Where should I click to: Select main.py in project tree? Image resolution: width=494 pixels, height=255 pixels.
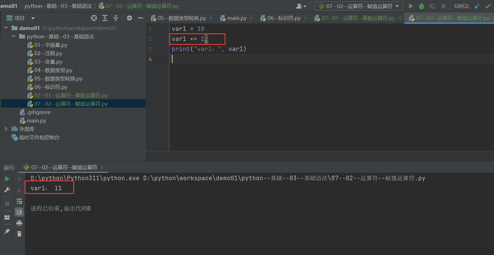pyautogui.click(x=33, y=120)
